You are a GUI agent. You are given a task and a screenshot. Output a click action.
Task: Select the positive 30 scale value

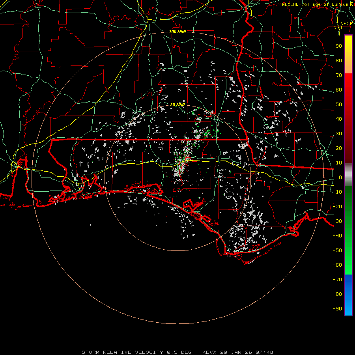339,134
